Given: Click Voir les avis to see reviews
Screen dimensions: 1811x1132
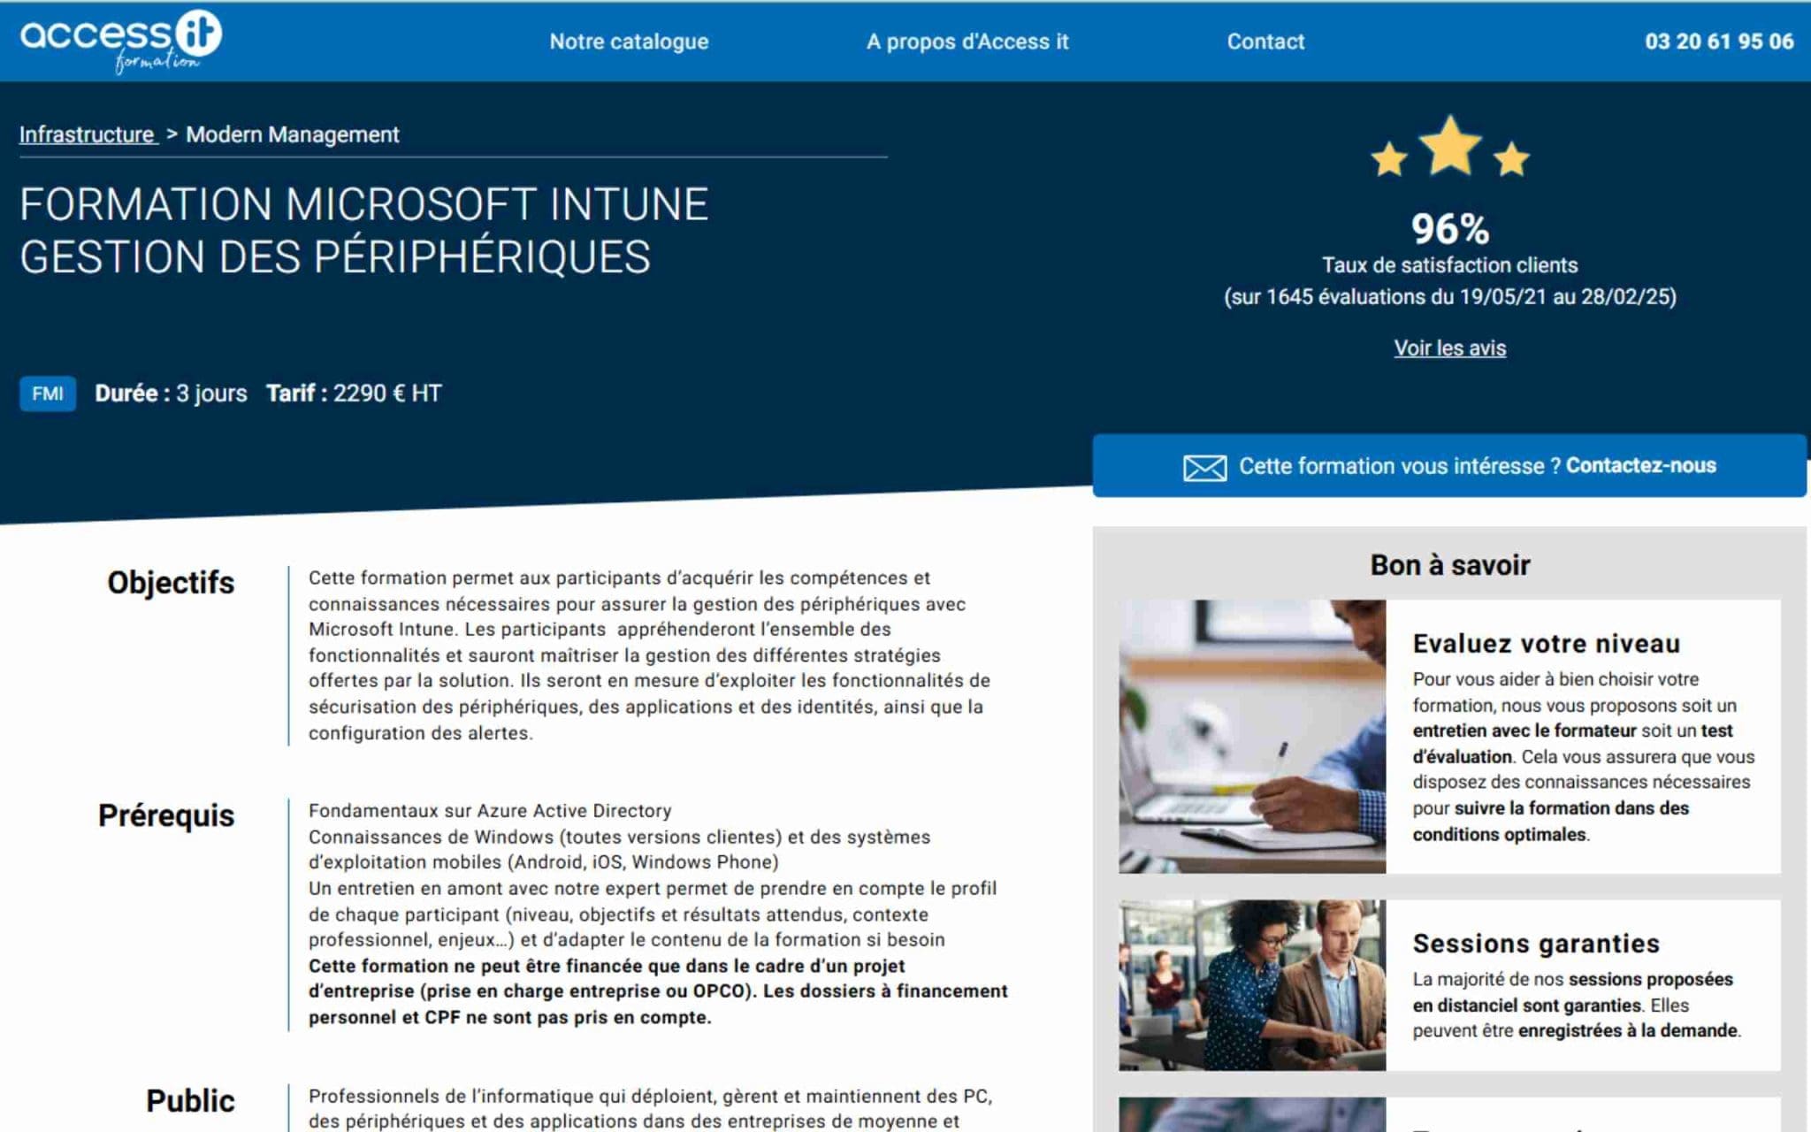Looking at the screenshot, I should pyautogui.click(x=1448, y=348).
